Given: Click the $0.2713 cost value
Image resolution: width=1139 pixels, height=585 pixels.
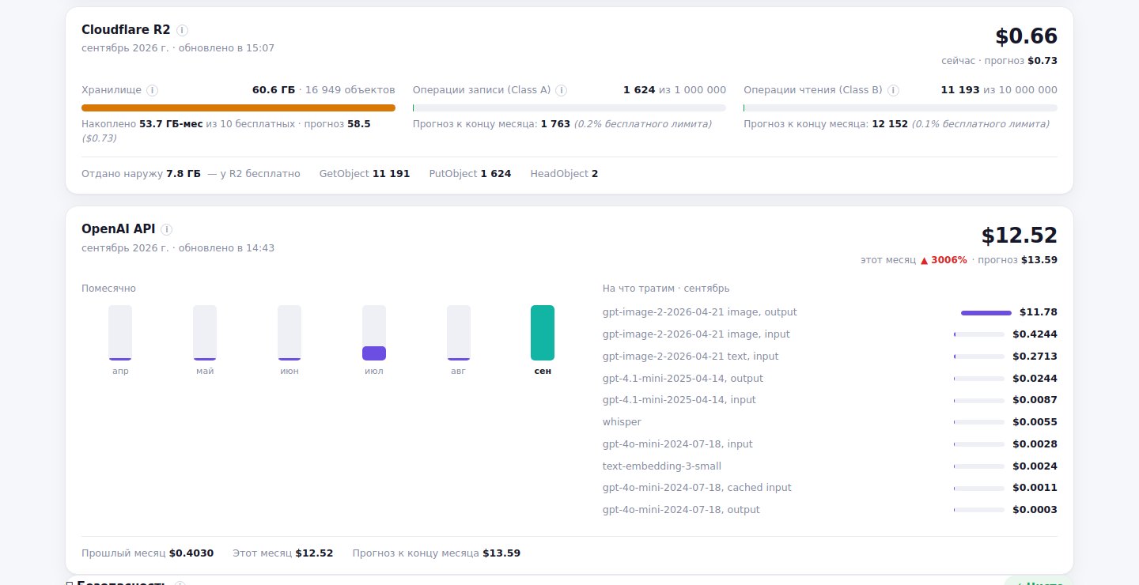Looking at the screenshot, I should 1035,357.
